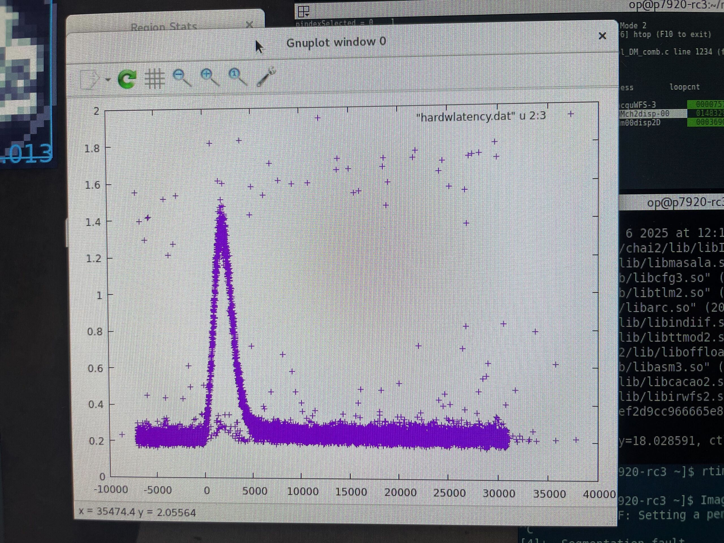Click the autoscale magnifier icon
This screenshot has height=543, width=724.
pos(238,77)
